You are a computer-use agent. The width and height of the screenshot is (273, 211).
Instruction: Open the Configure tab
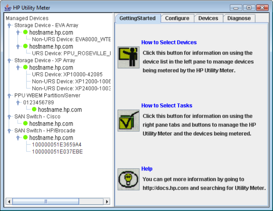coord(177,18)
